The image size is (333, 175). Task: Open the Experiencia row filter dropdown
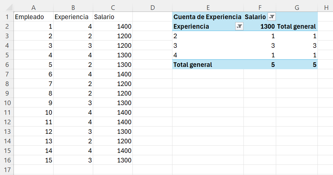click(x=239, y=26)
